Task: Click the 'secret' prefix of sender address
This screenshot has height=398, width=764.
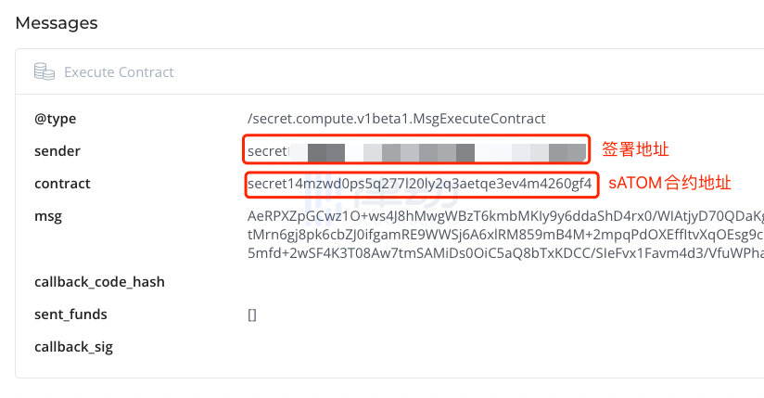Action: pyautogui.click(x=268, y=151)
